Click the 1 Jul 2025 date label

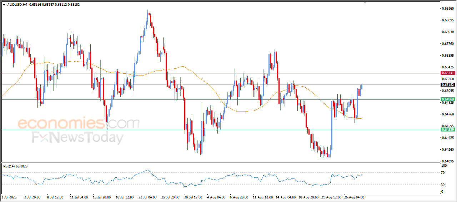click(9, 197)
